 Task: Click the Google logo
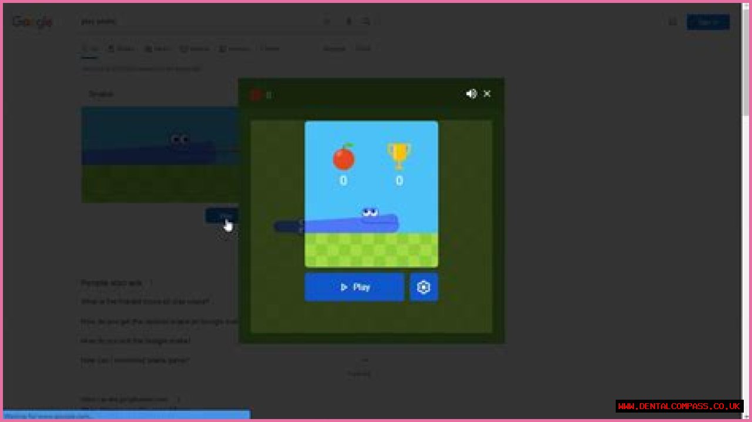33,22
